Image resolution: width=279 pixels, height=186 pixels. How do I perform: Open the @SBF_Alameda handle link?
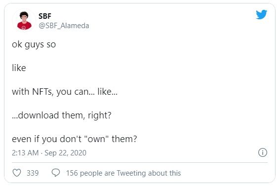pyautogui.click(x=64, y=26)
